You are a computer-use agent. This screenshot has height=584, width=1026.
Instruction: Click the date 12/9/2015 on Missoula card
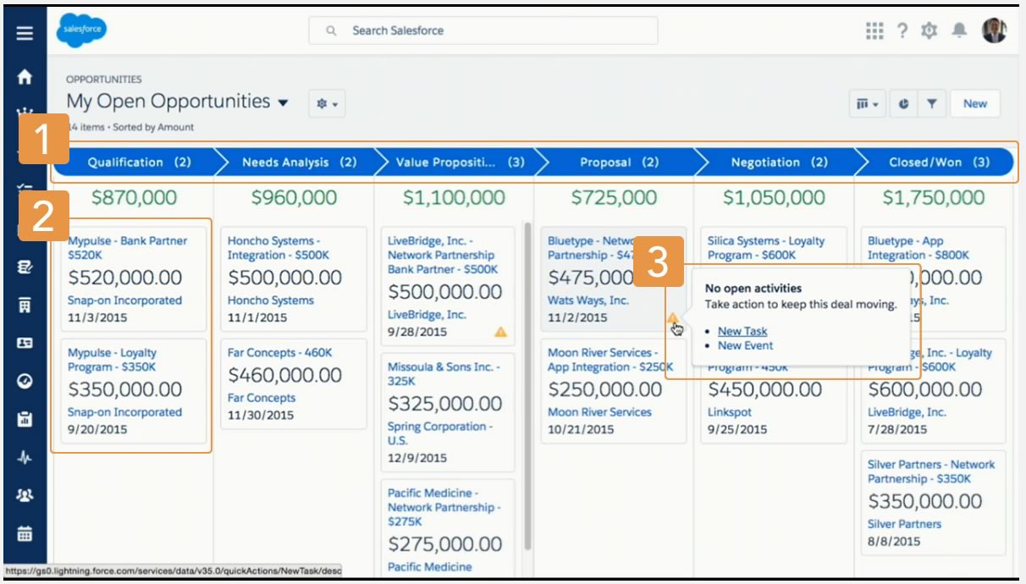[x=417, y=458]
